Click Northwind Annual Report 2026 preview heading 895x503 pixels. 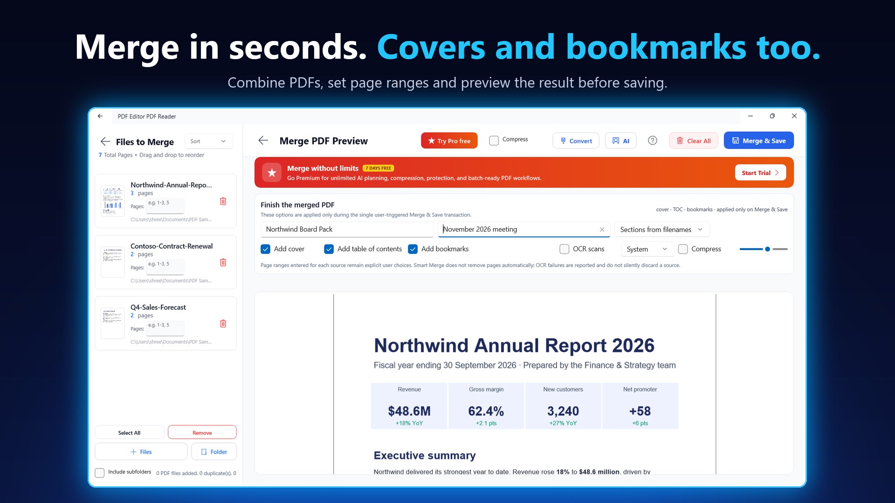pos(514,346)
